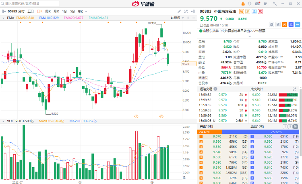Expand the 成交统计 panel to fullscreen

coord(294,89)
